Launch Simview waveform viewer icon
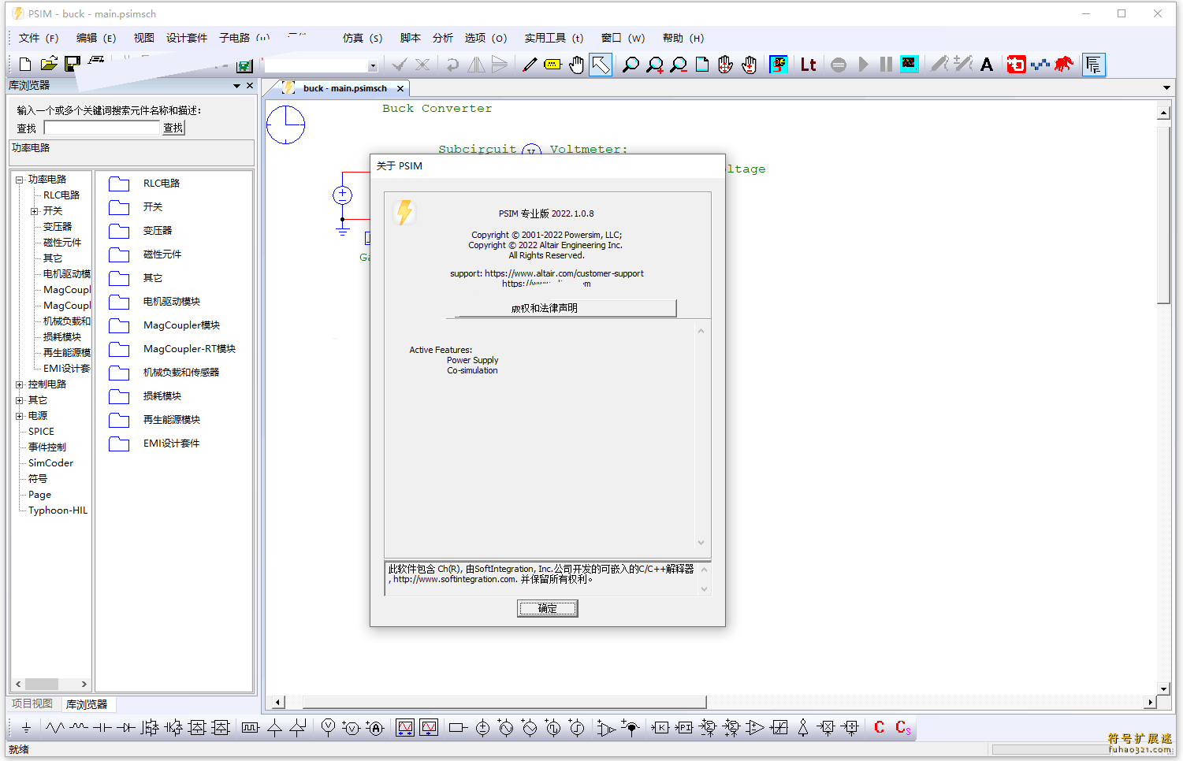This screenshot has height=761, width=1183. pos(910,65)
